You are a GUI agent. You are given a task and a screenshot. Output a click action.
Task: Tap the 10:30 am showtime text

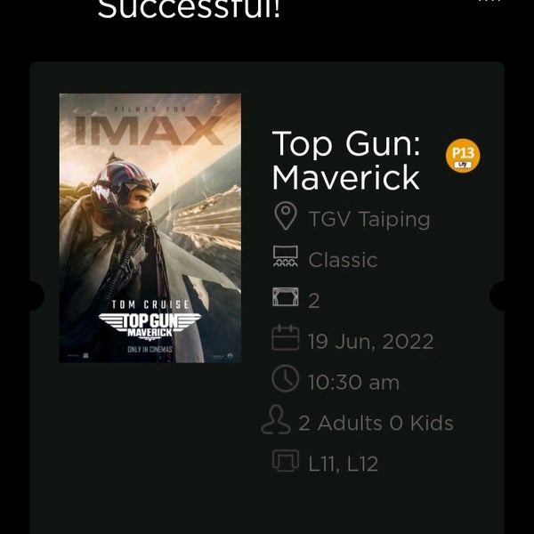point(353,382)
